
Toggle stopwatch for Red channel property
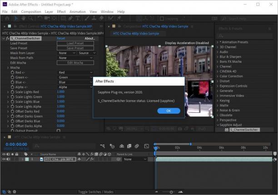12,72
